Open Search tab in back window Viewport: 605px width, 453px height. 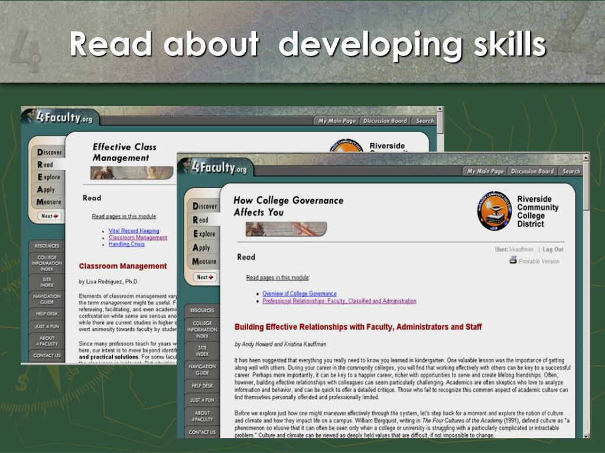coord(424,121)
